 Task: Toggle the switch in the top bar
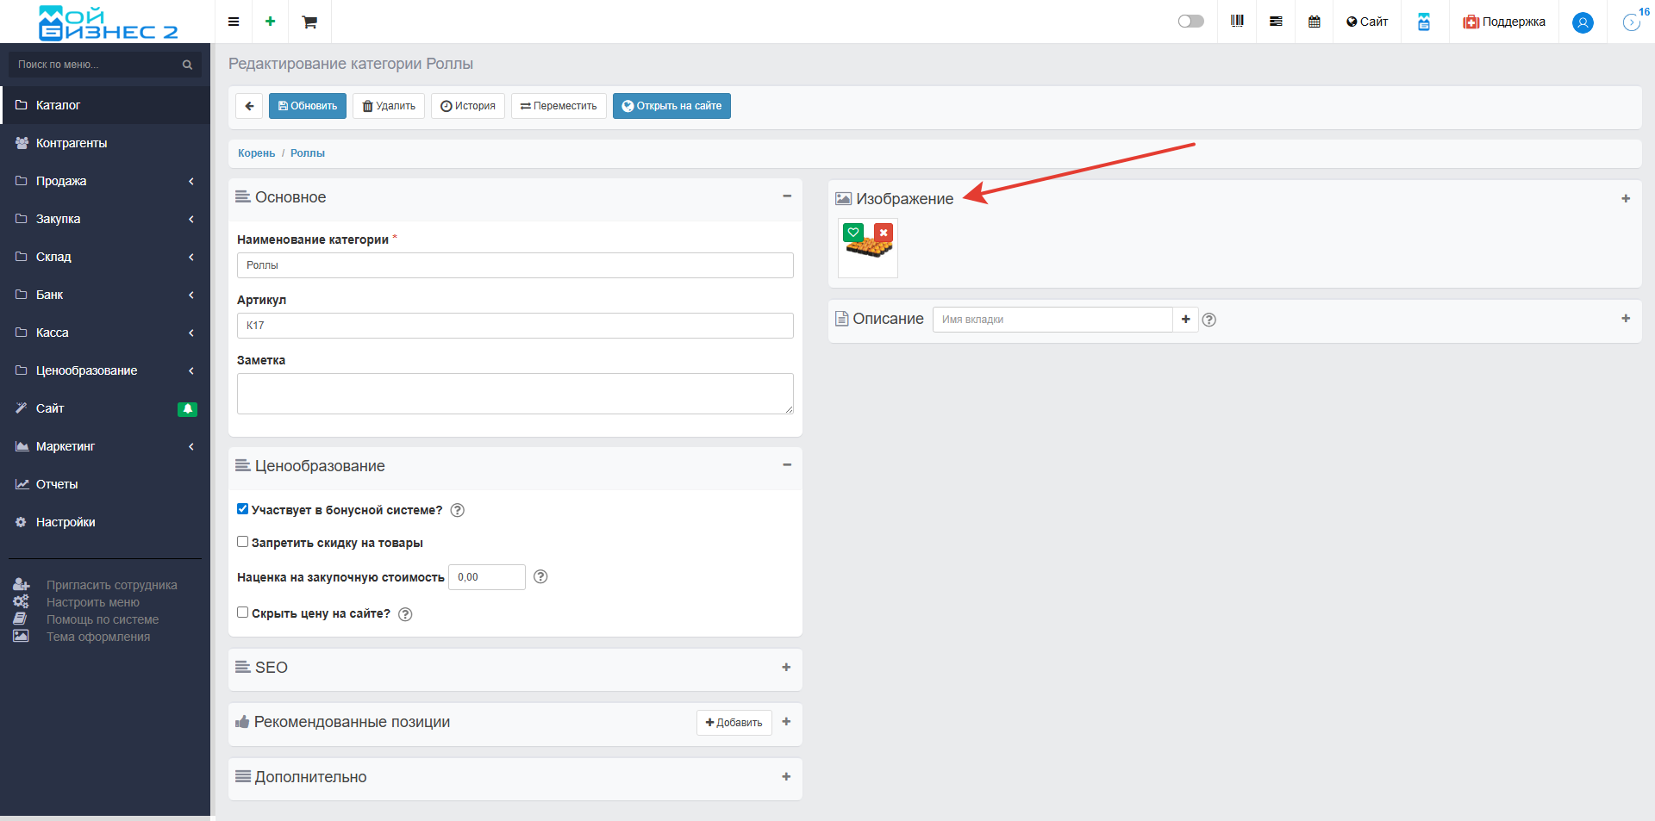click(x=1190, y=22)
